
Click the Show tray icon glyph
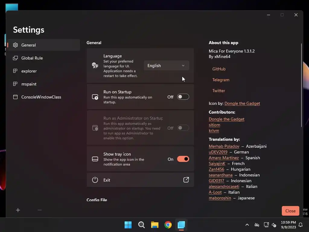95,159
